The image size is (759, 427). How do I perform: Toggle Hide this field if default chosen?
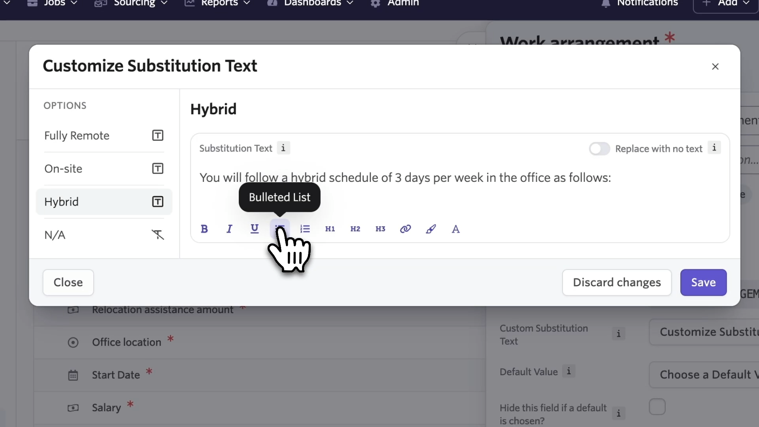click(x=658, y=407)
